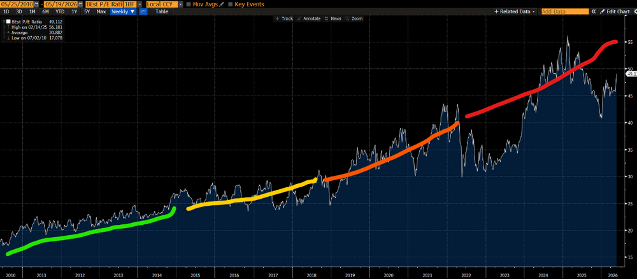
Task: Collapse the legend tree toggle
Action: [x=4, y=21]
